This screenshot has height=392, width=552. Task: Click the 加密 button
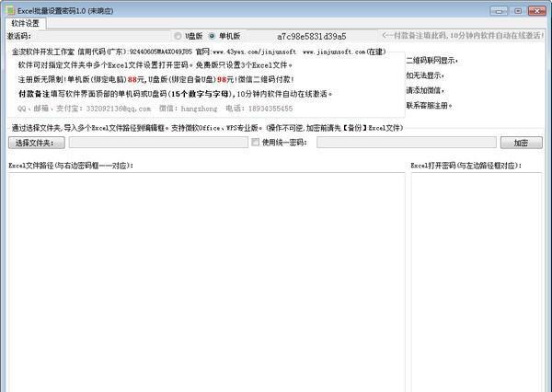[522, 143]
